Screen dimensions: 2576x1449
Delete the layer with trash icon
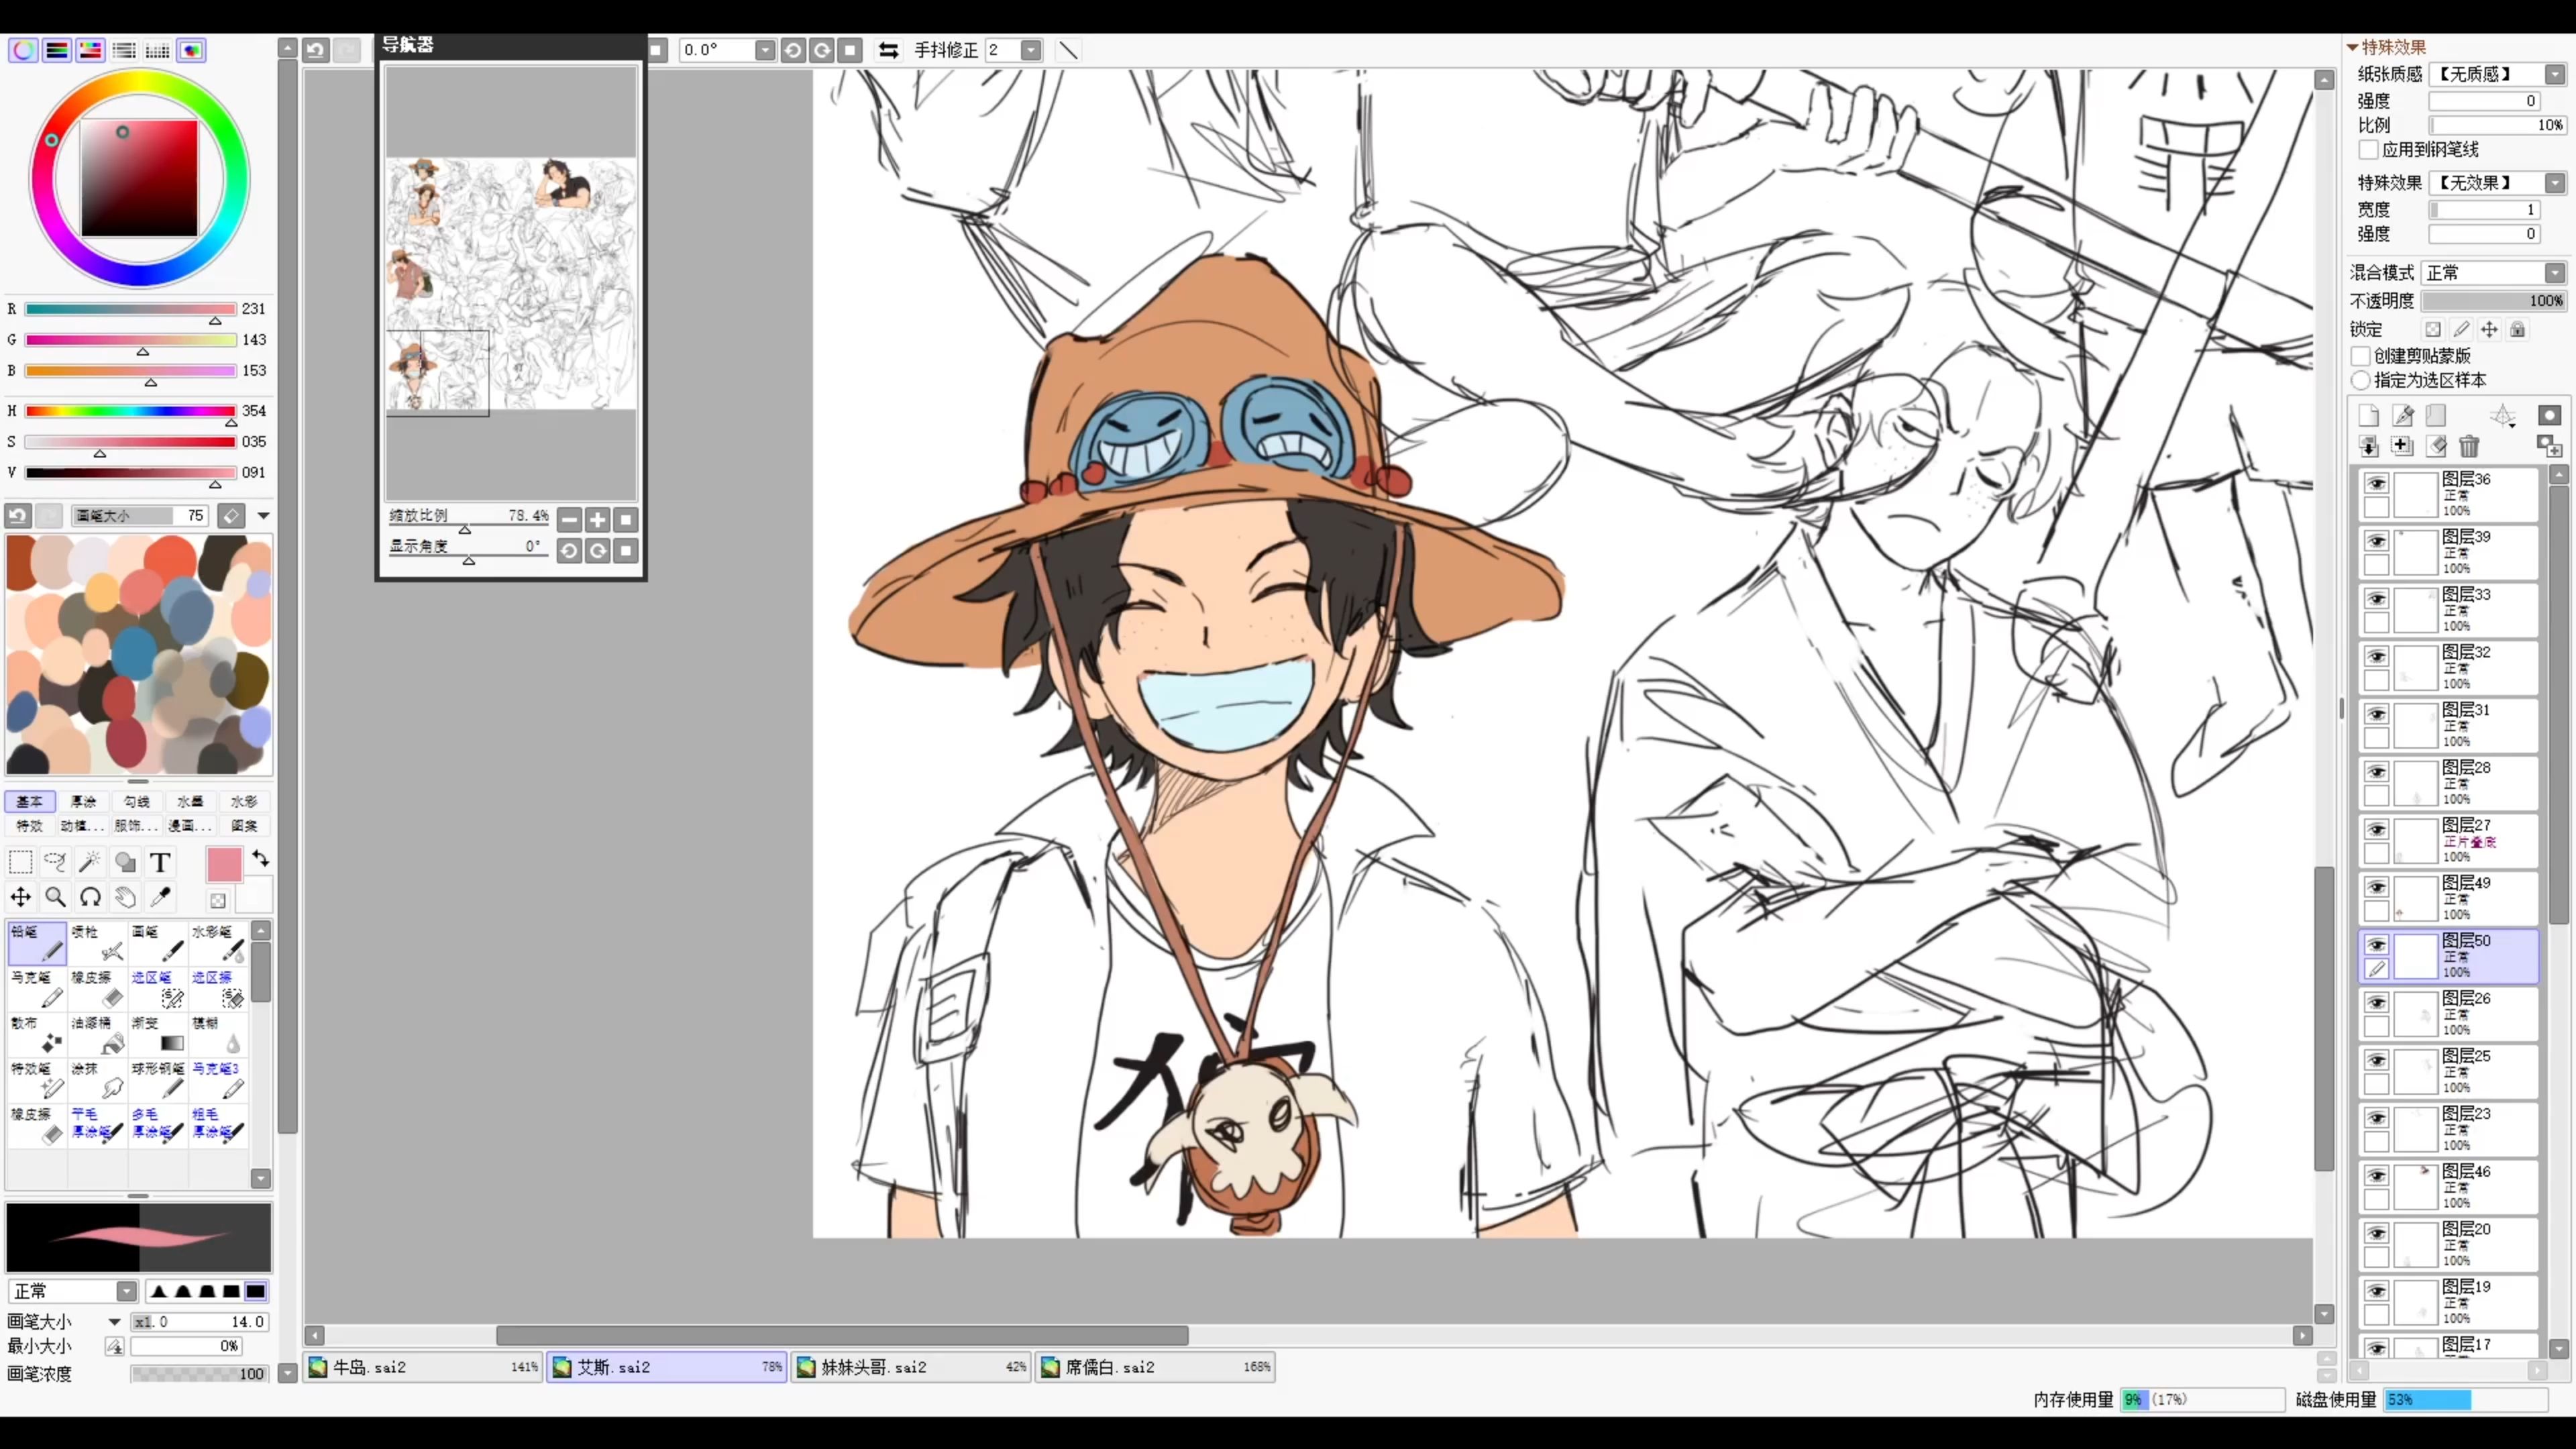coord(2469,446)
